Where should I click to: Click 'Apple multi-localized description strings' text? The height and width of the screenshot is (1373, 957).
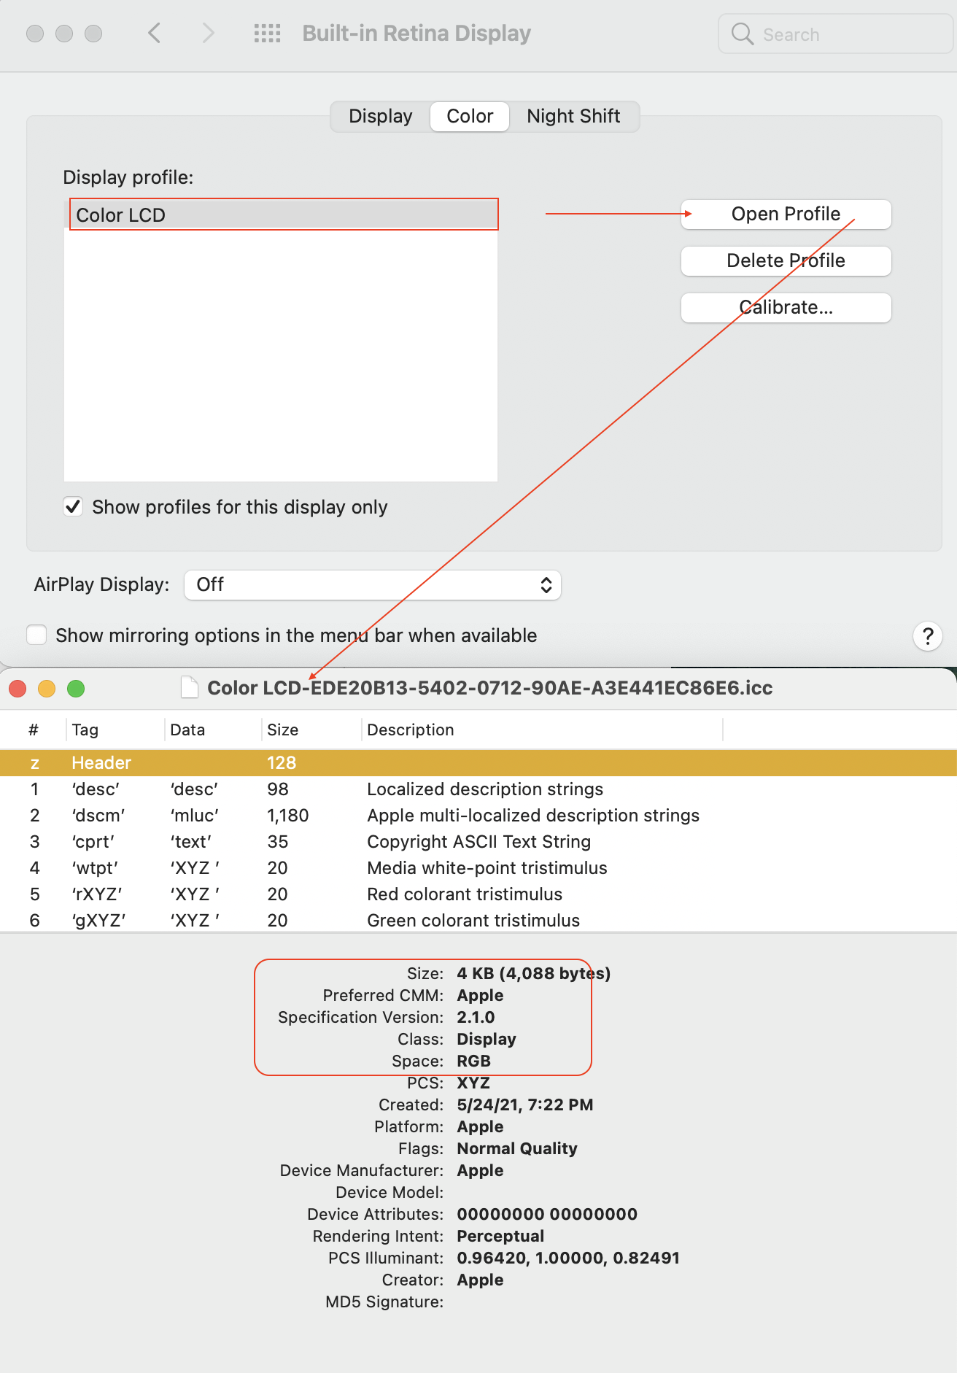coord(533,816)
